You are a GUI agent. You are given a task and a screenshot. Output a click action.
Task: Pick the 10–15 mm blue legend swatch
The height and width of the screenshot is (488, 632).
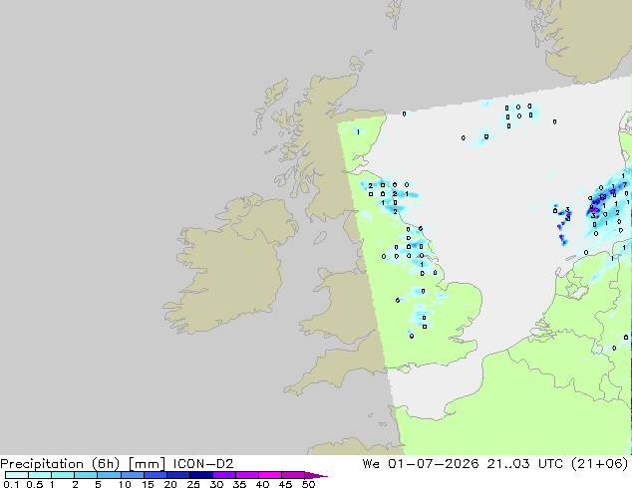click(x=133, y=475)
